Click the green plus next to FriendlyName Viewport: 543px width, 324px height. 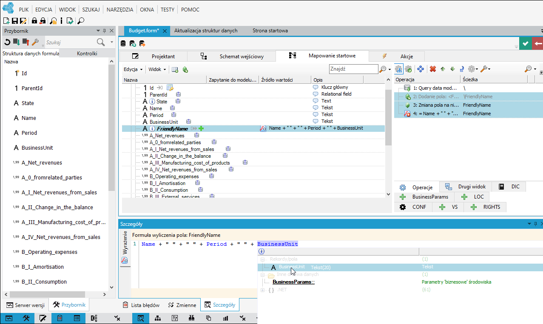click(x=202, y=128)
